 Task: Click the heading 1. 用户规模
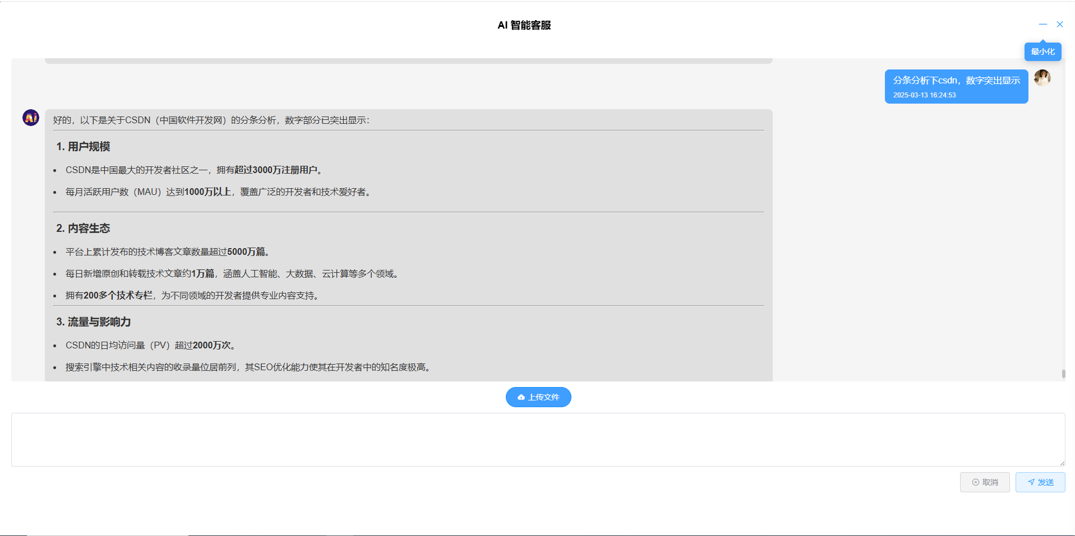(x=83, y=147)
